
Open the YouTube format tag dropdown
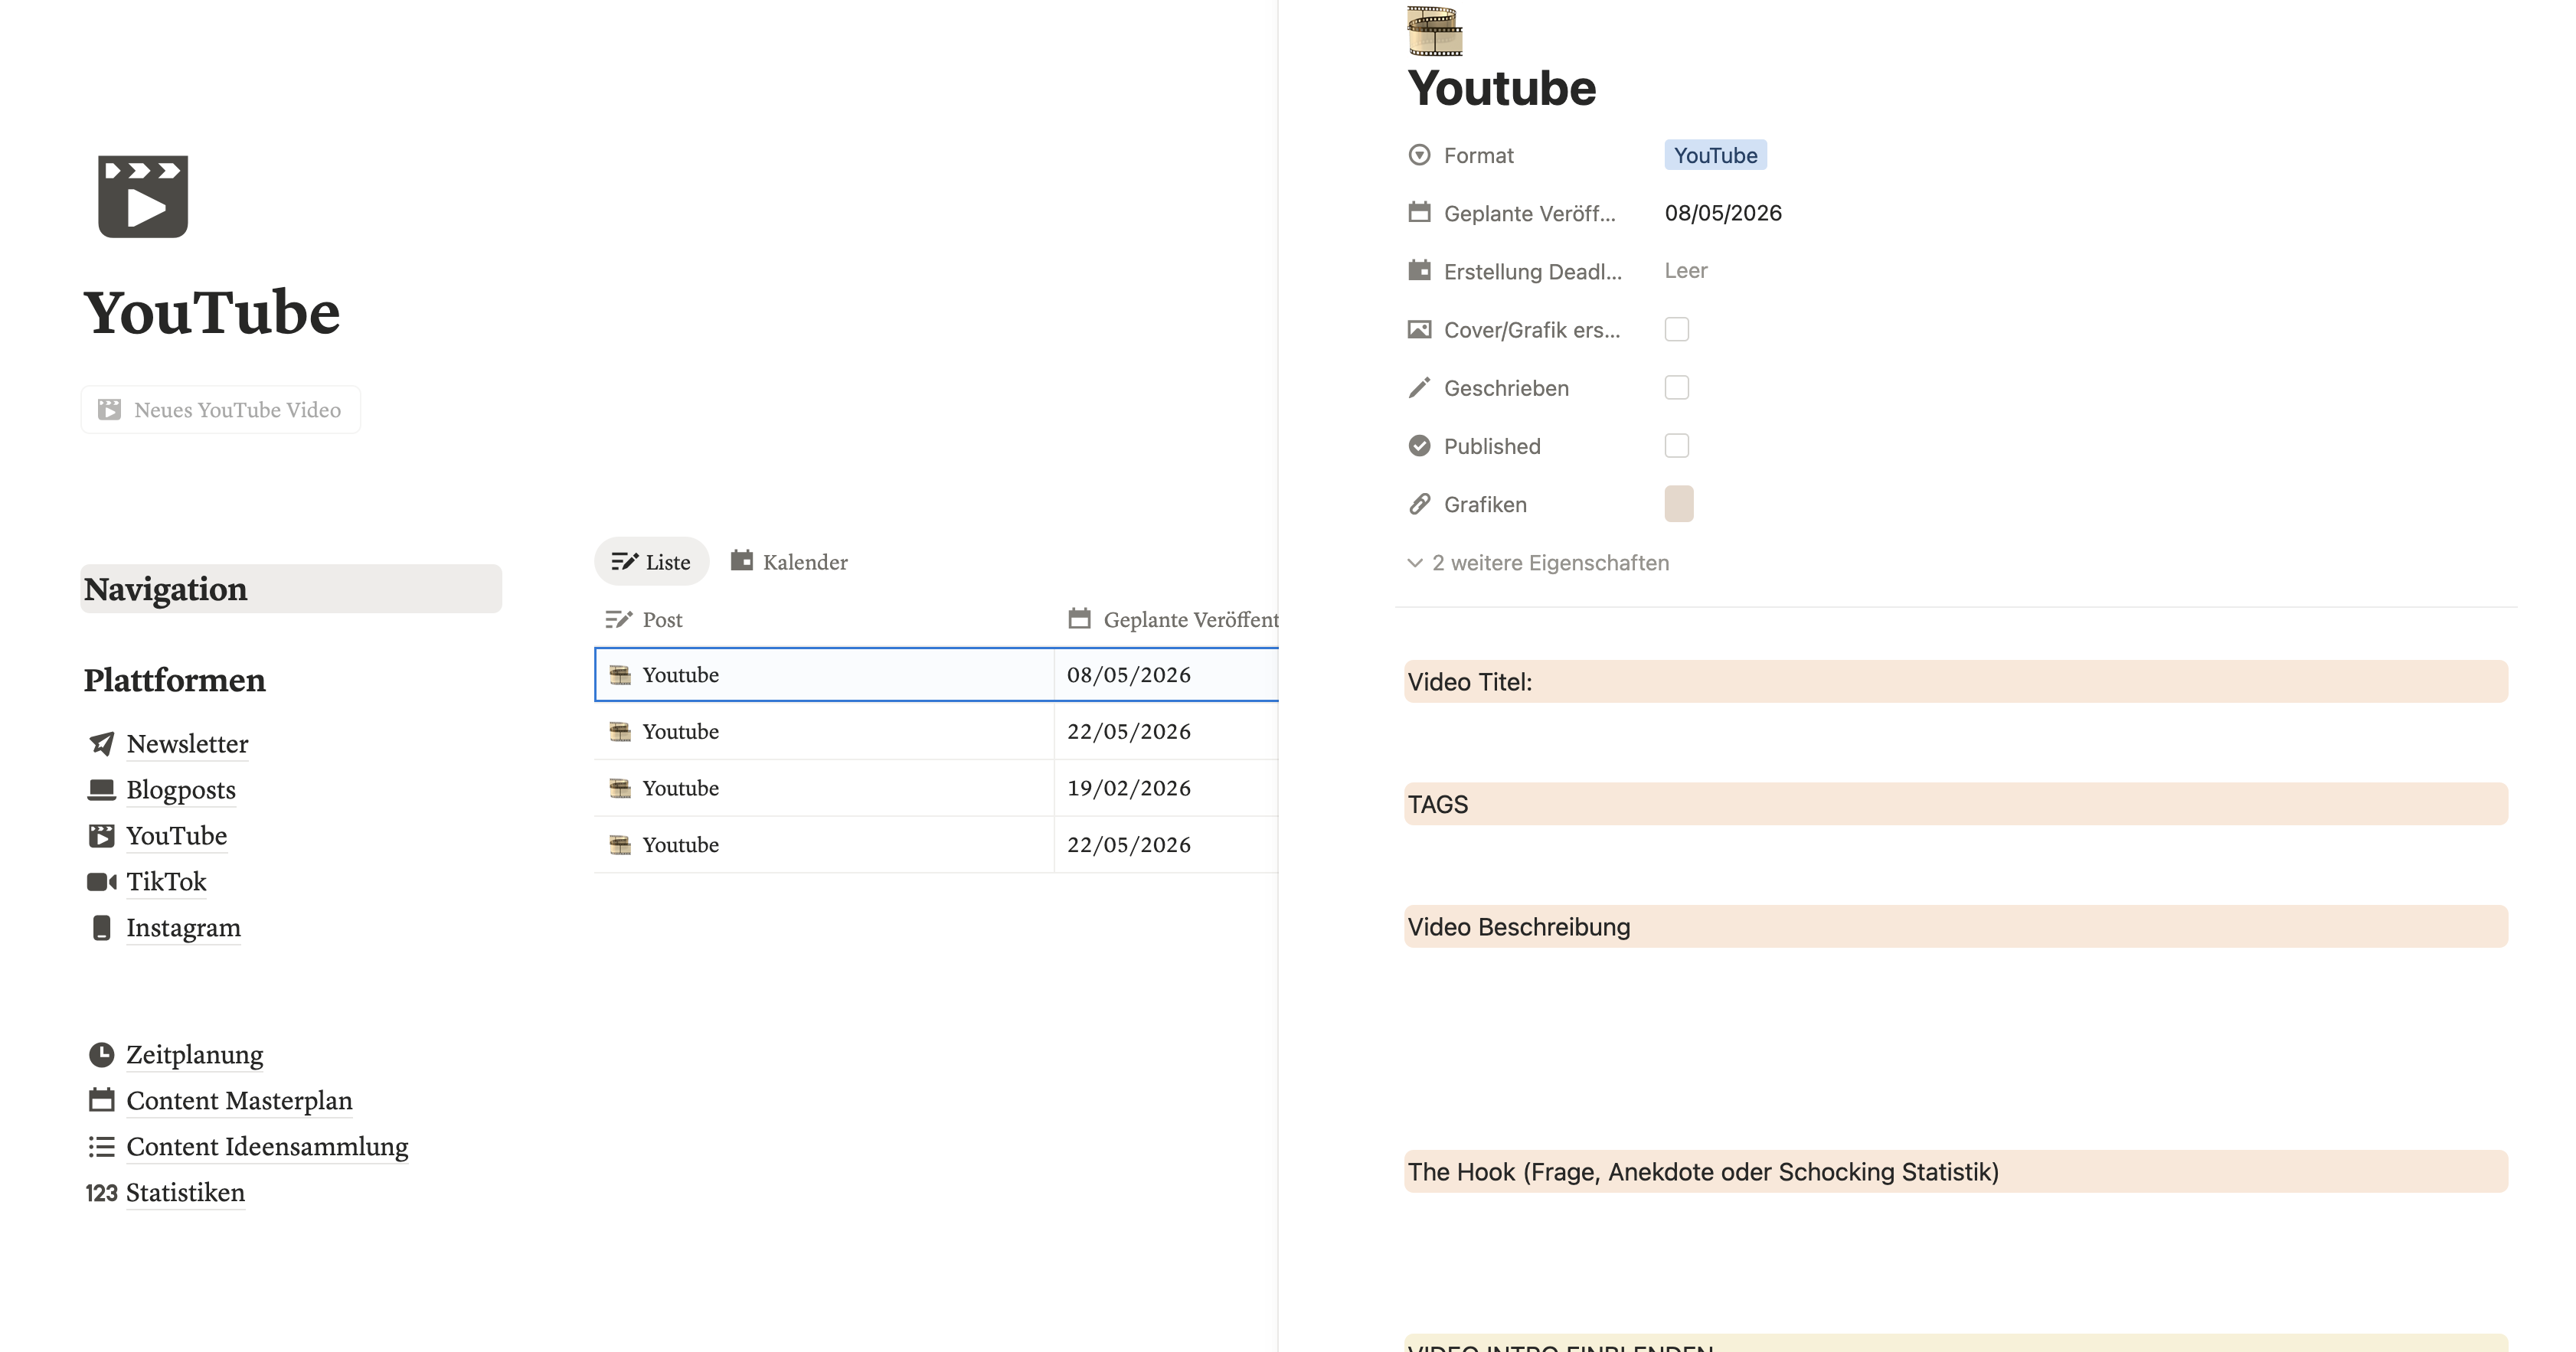coord(1715,155)
